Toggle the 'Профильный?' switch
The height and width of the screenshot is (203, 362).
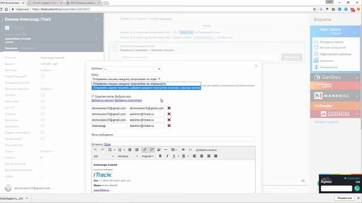[x=43, y=139]
